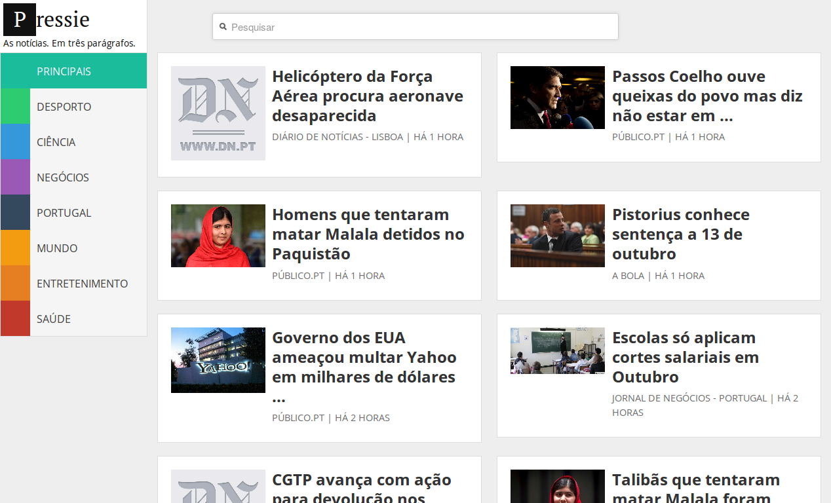Go to the Ciência section
The image size is (831, 503).
pyautogui.click(x=56, y=142)
